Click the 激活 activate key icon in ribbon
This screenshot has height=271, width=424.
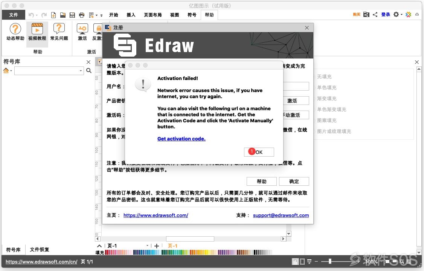coord(82,32)
